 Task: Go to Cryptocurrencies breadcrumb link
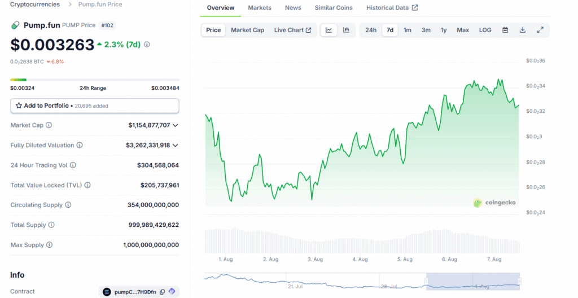tap(34, 5)
